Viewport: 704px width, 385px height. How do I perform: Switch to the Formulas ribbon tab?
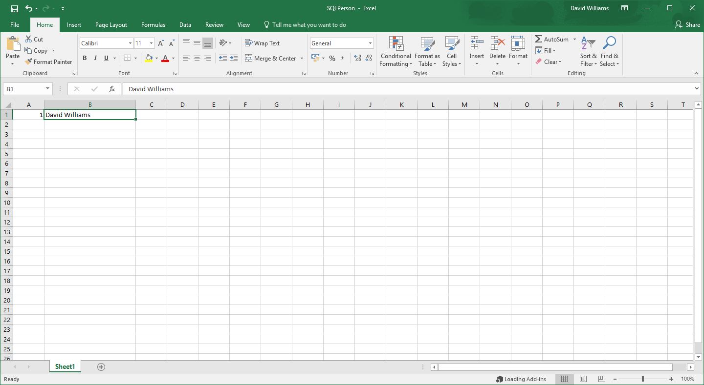pyautogui.click(x=153, y=25)
